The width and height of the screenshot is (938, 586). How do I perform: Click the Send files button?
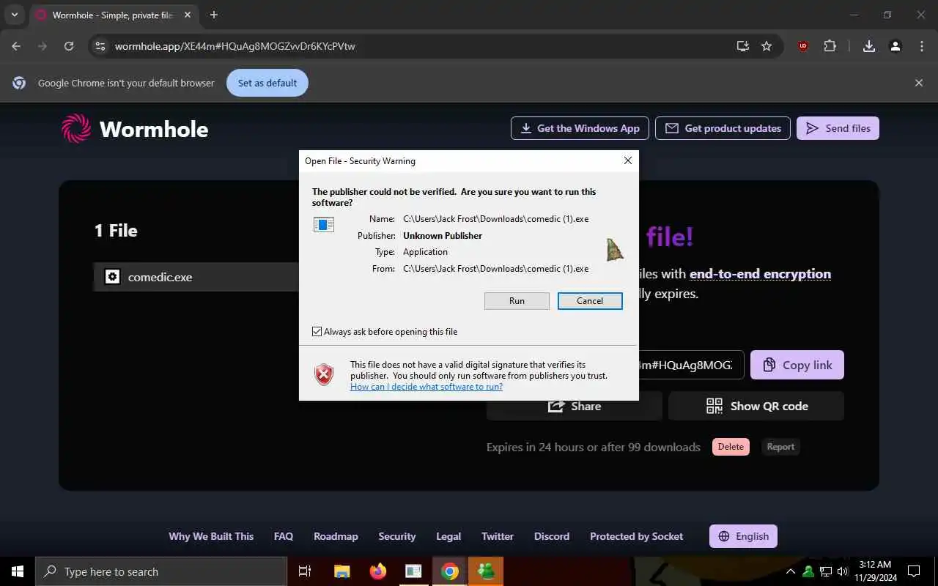coord(838,128)
